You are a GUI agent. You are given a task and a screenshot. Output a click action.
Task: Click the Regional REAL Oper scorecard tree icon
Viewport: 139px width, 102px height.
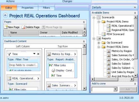click(108, 30)
